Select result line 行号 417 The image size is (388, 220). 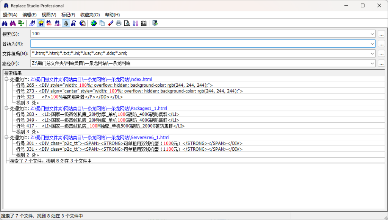point(100,126)
